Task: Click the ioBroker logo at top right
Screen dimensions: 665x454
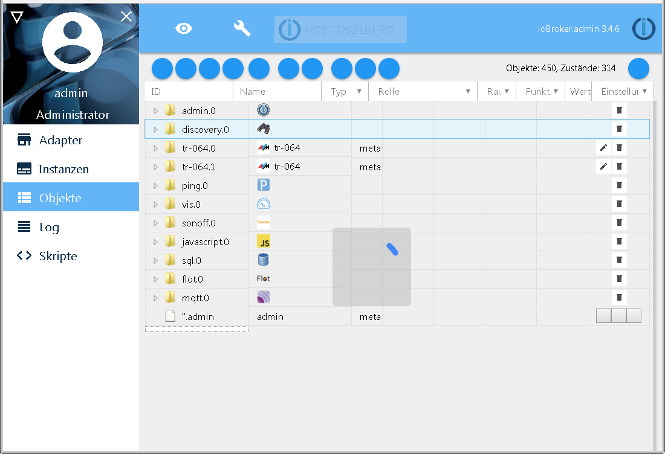Action: pyautogui.click(x=643, y=29)
